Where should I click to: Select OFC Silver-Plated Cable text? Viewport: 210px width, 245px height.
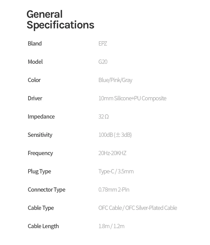point(151,208)
